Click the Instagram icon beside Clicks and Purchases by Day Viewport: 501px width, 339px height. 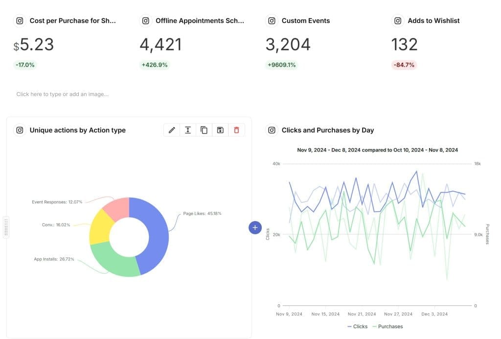pyautogui.click(x=272, y=130)
